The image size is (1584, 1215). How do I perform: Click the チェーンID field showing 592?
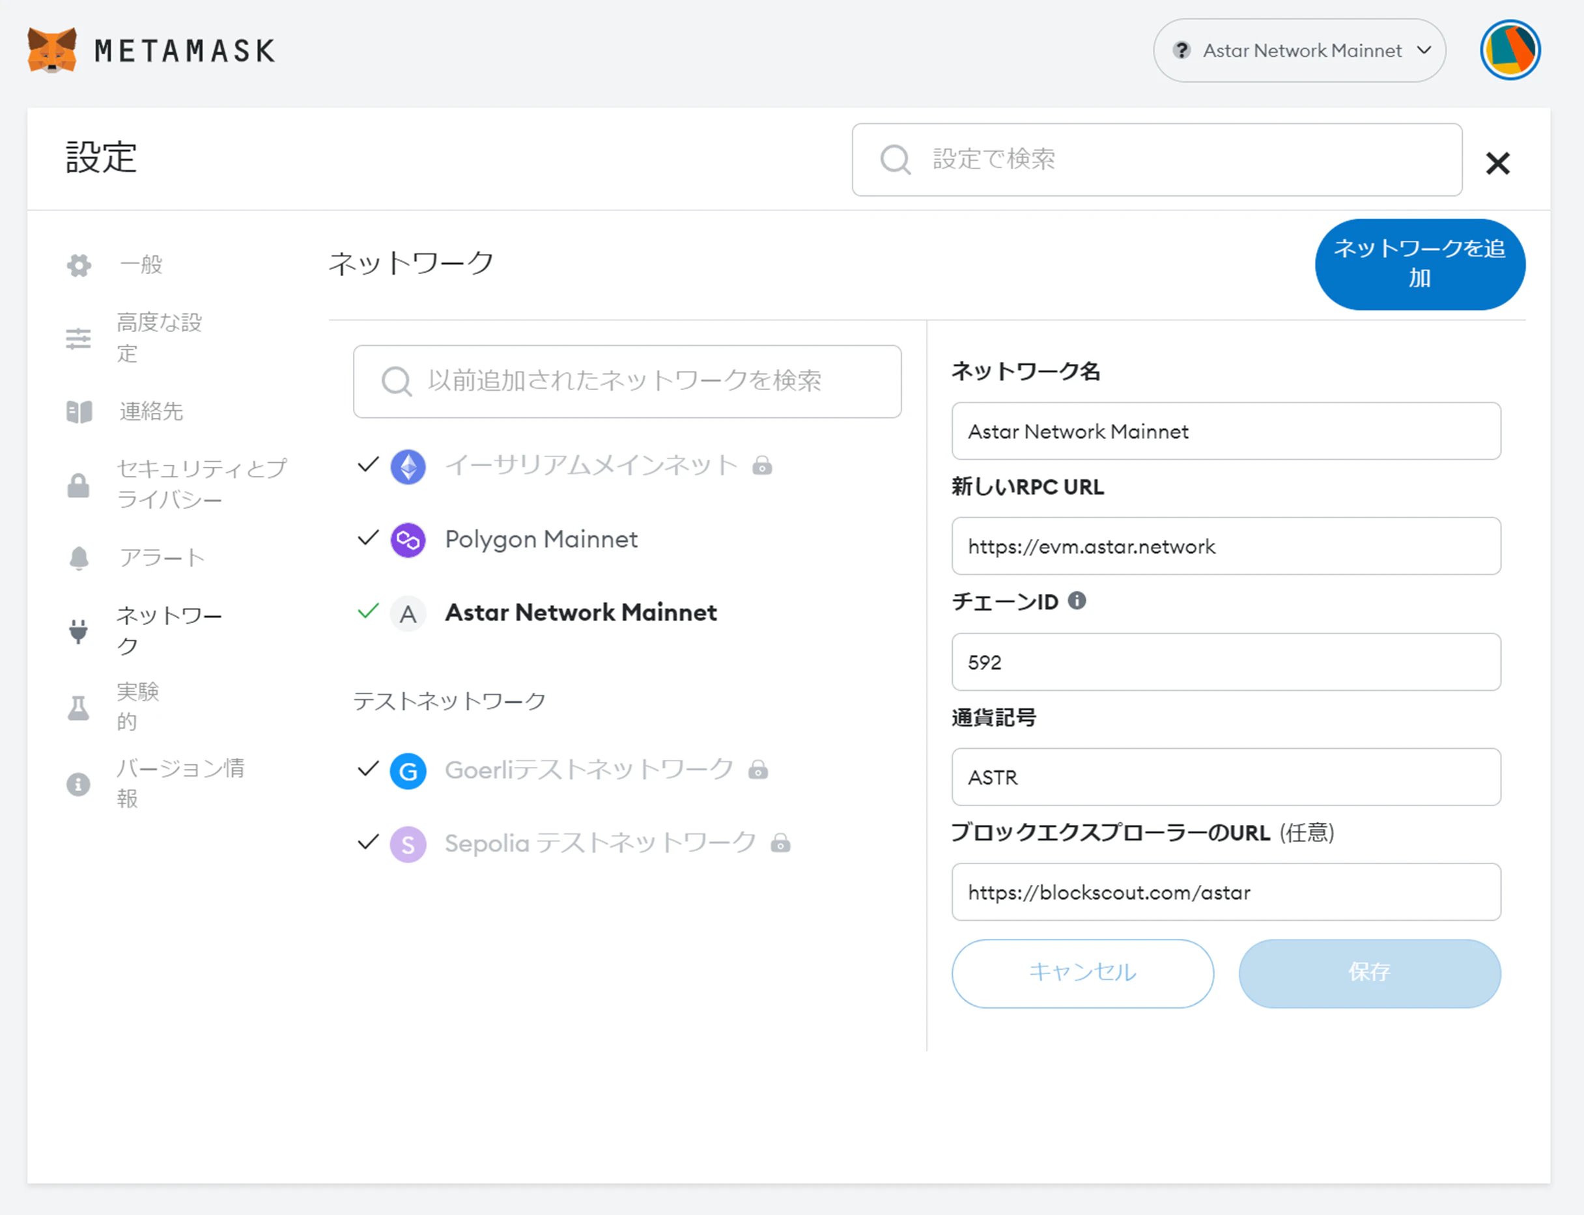click(1226, 662)
